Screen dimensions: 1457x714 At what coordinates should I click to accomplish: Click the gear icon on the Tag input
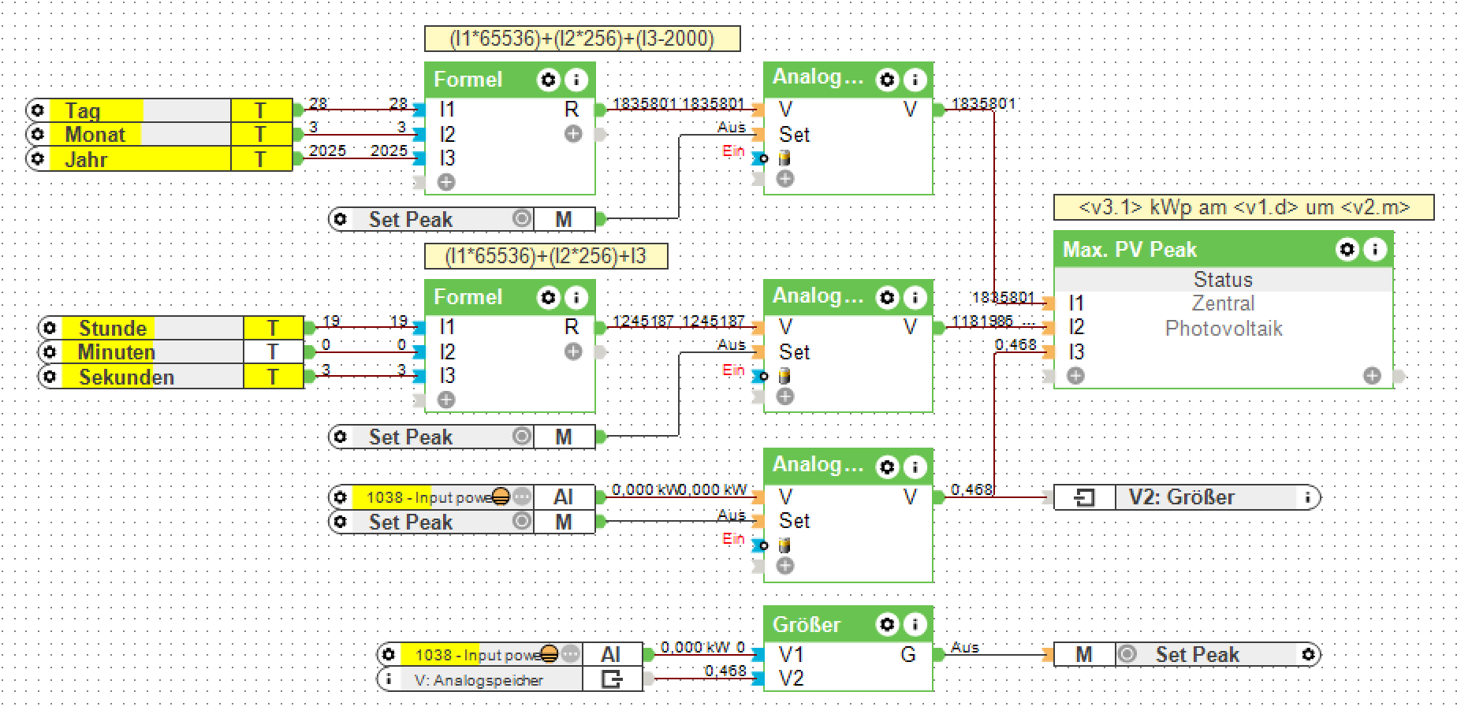[37, 110]
